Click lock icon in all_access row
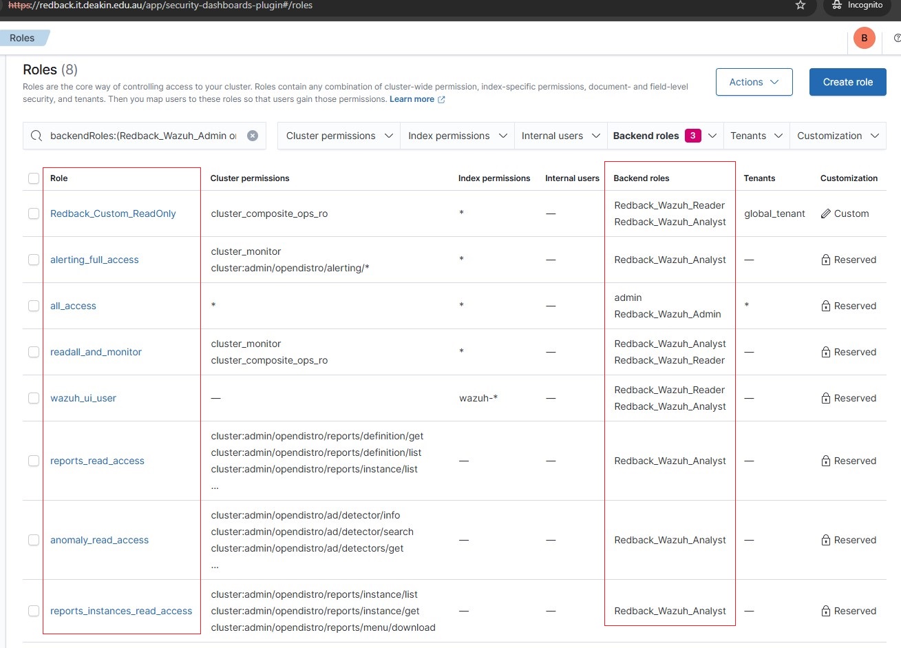The height and width of the screenshot is (648, 901). [826, 306]
